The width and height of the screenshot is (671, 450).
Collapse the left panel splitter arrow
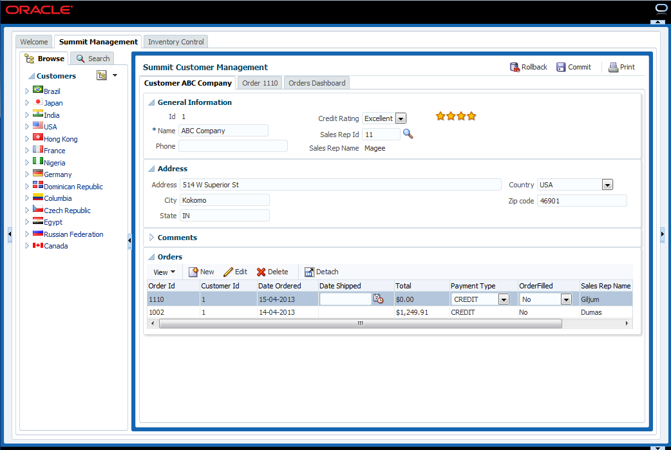129,240
